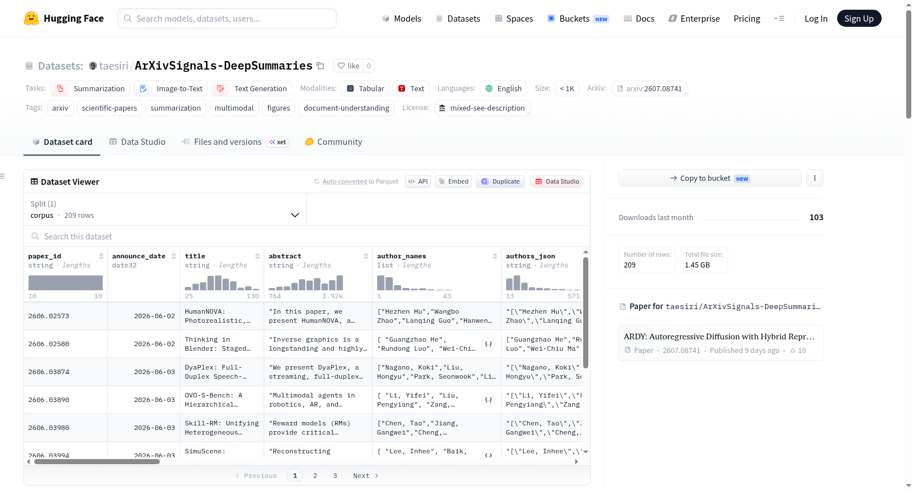
Task: Switch to the Data Studio tab
Action: click(x=137, y=142)
